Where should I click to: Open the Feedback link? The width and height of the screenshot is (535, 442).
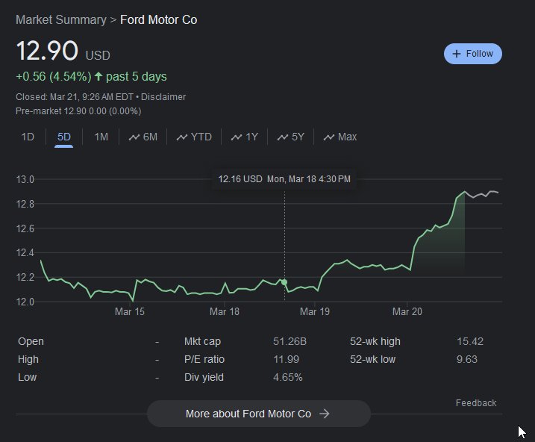tap(476, 403)
